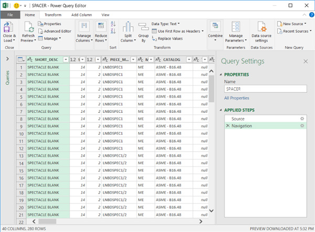Click the scroll up arrow of the grid
The width and height of the screenshot is (315, 232).
pos(212,71)
